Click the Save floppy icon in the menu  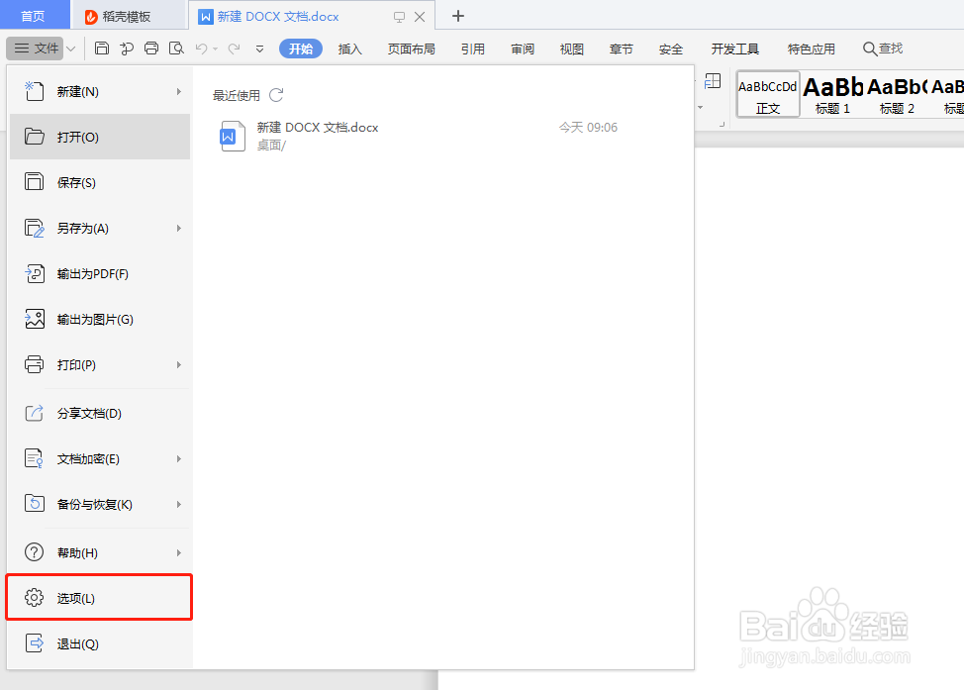(x=34, y=182)
